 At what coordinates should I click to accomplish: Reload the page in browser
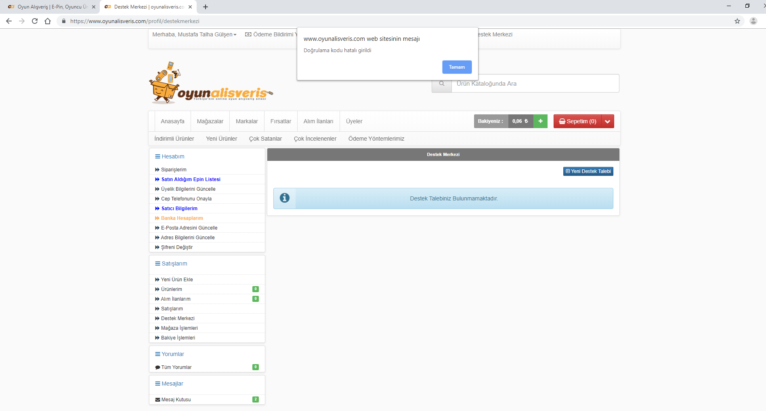point(35,21)
